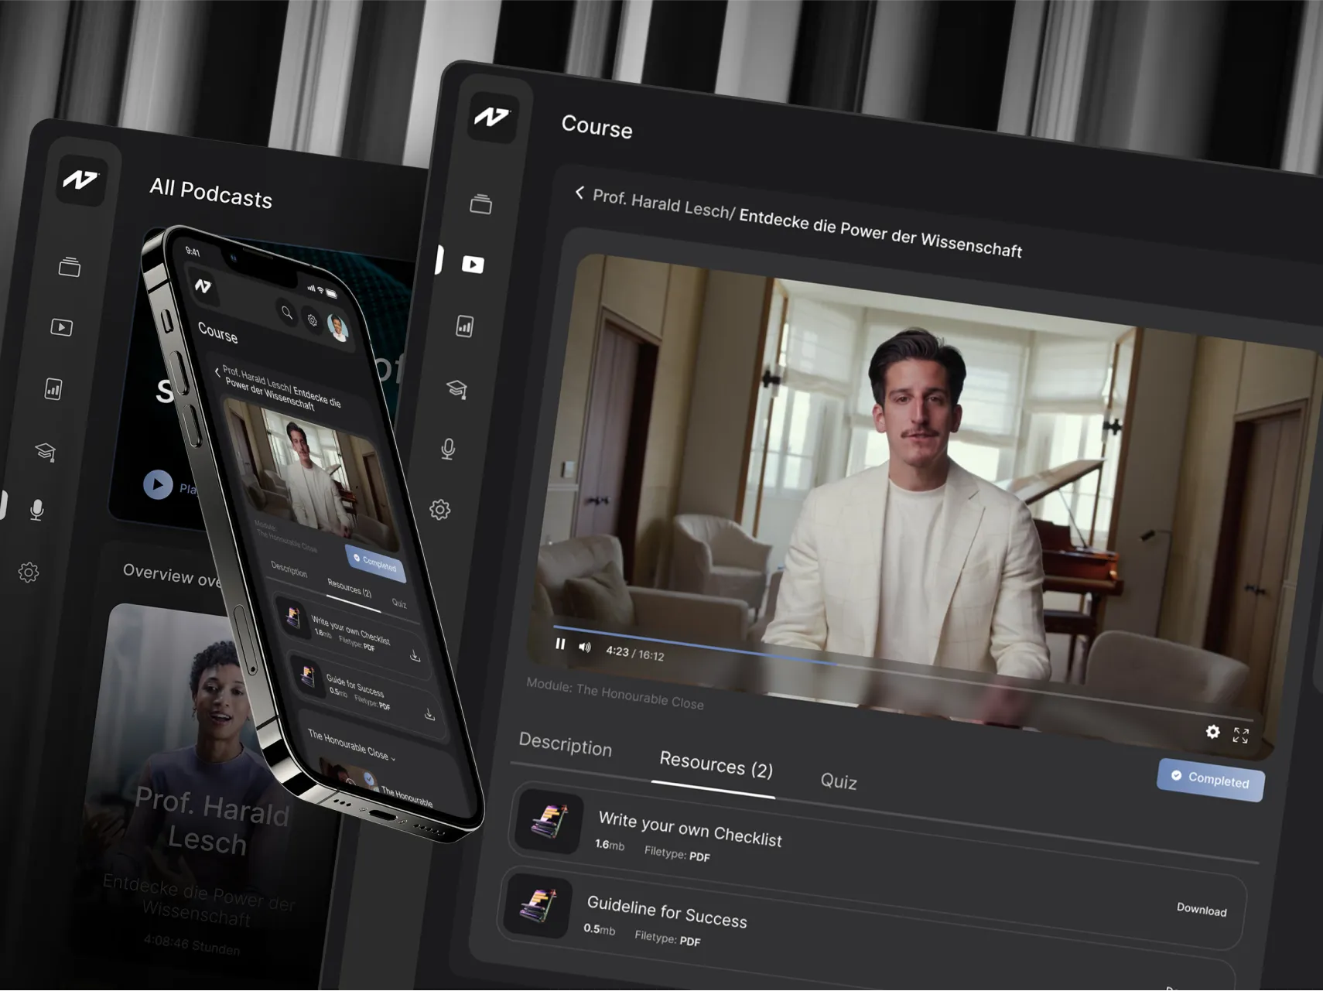Click the round blue play button in All Podcasts

(x=158, y=484)
